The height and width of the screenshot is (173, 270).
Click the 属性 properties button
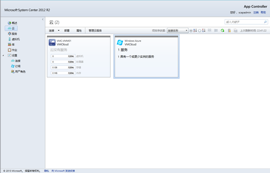pos(79,30)
